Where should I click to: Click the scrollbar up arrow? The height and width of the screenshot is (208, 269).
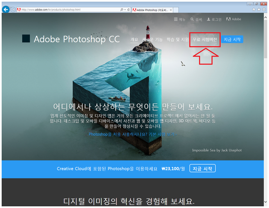click(x=266, y=18)
